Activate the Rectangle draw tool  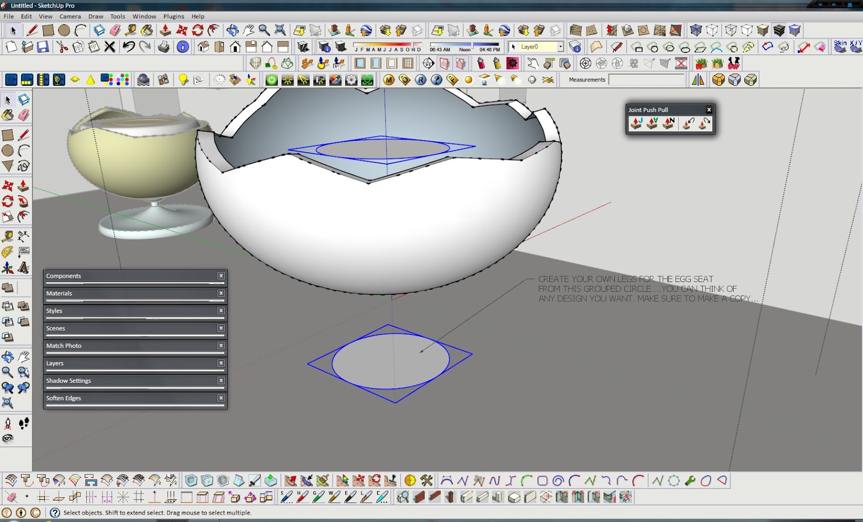7,134
